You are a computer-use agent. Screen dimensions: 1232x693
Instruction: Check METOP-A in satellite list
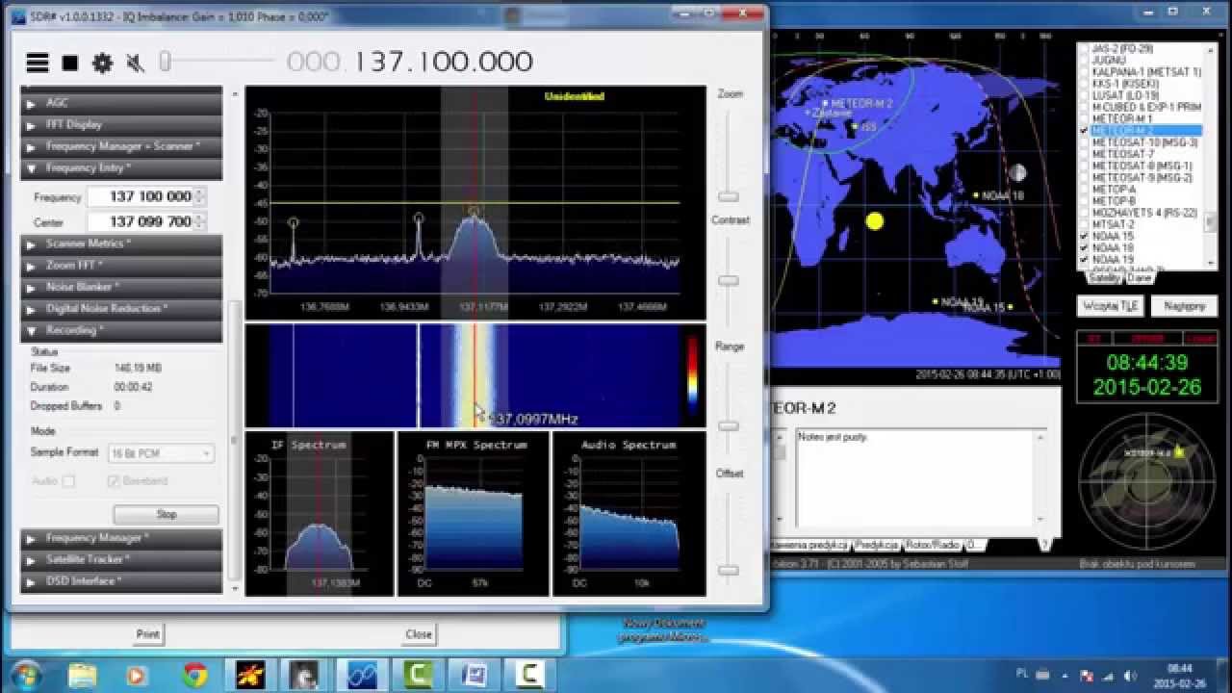[x=1085, y=189]
